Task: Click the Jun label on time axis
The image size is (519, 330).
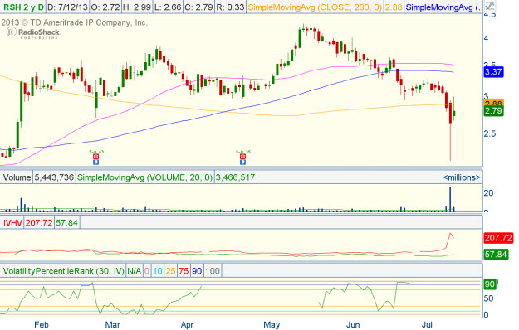Action: [353, 325]
